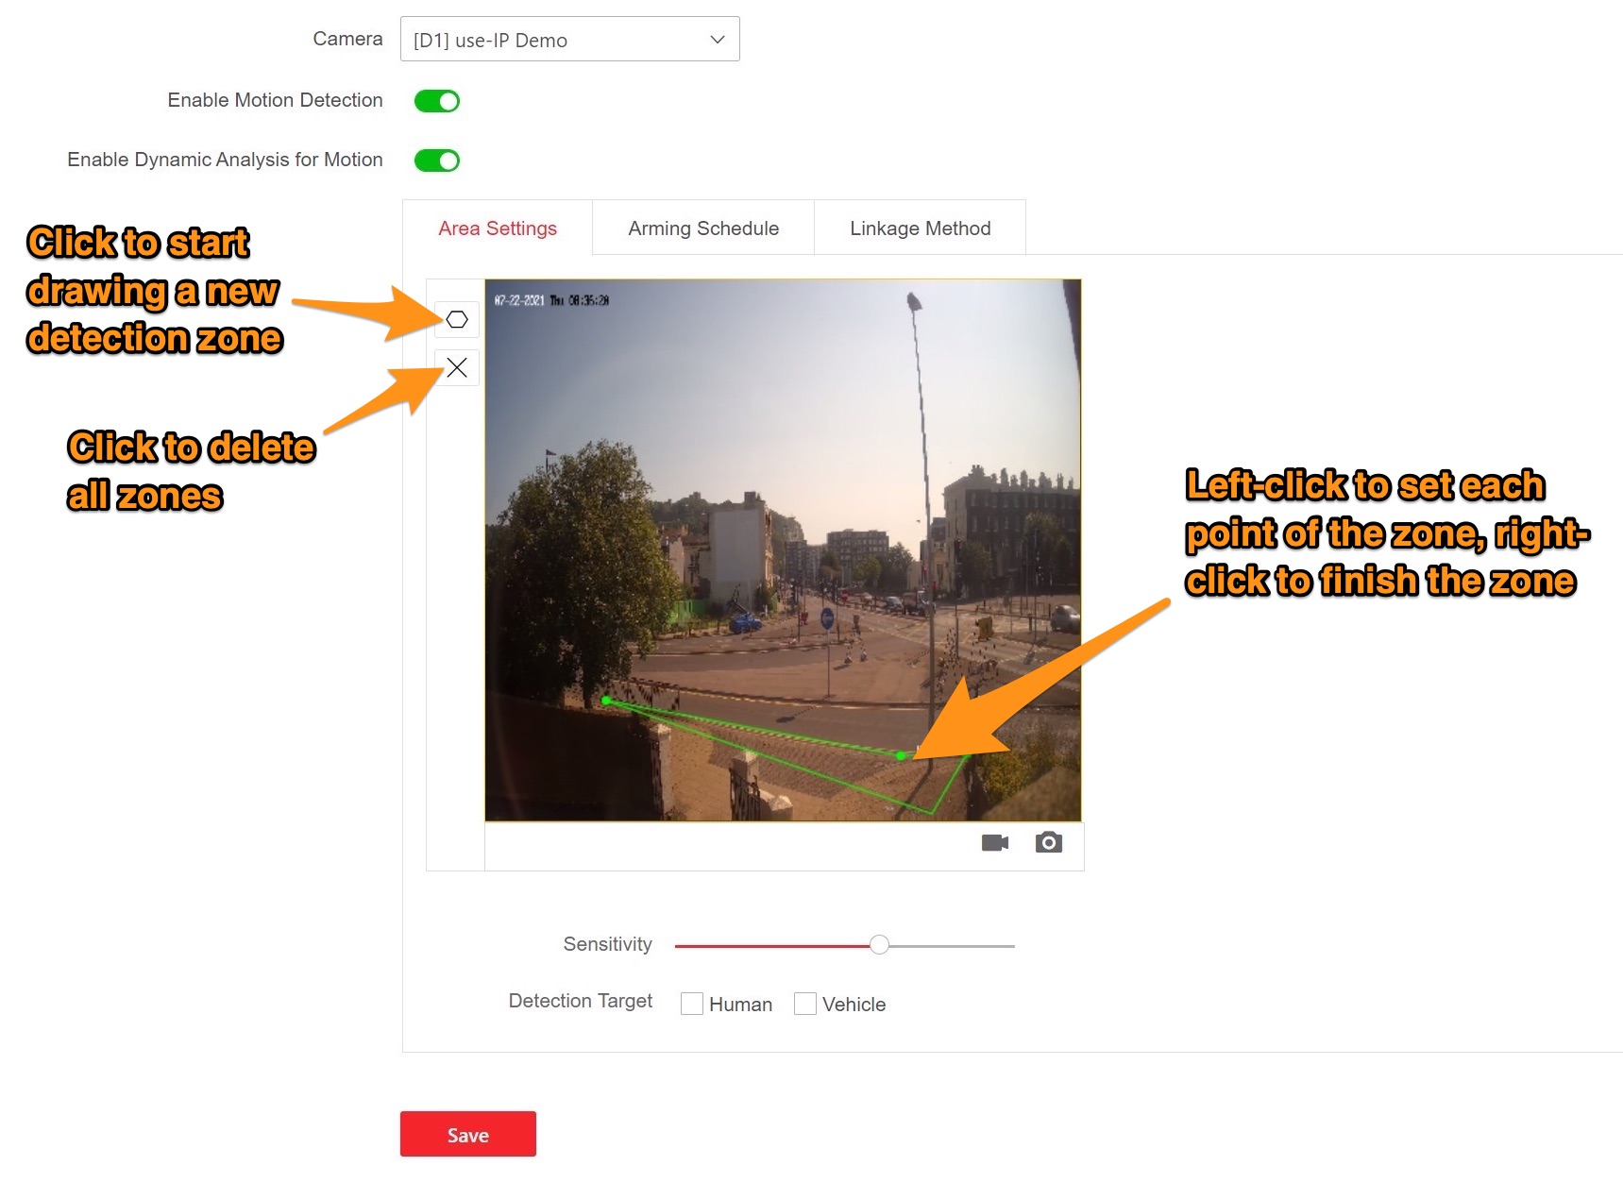
Task: Click the timestamp overlay in the camera preview
Action: click(551, 300)
